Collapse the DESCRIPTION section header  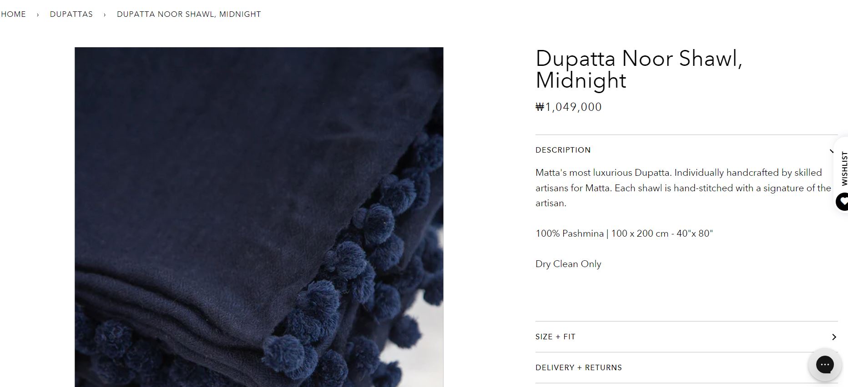[x=686, y=150]
